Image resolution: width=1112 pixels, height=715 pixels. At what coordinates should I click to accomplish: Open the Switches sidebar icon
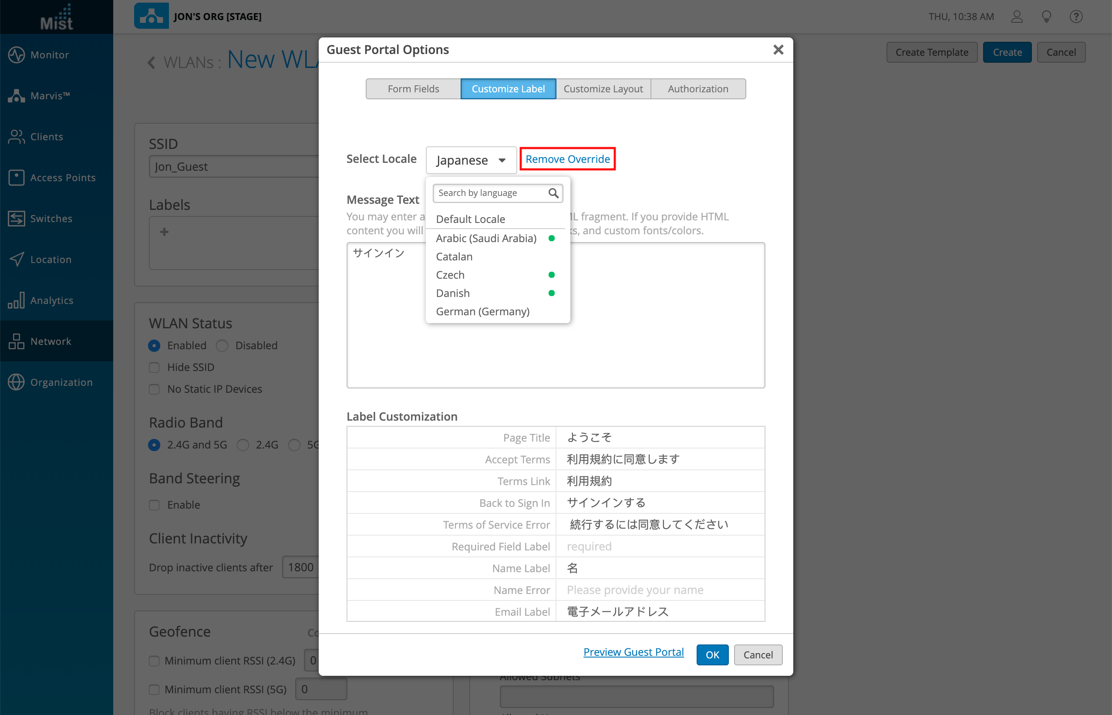16,218
